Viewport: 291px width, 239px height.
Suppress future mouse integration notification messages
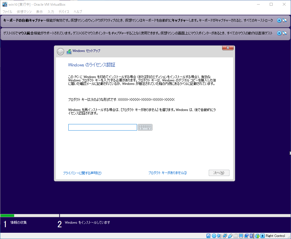pyautogui.click(x=285, y=33)
